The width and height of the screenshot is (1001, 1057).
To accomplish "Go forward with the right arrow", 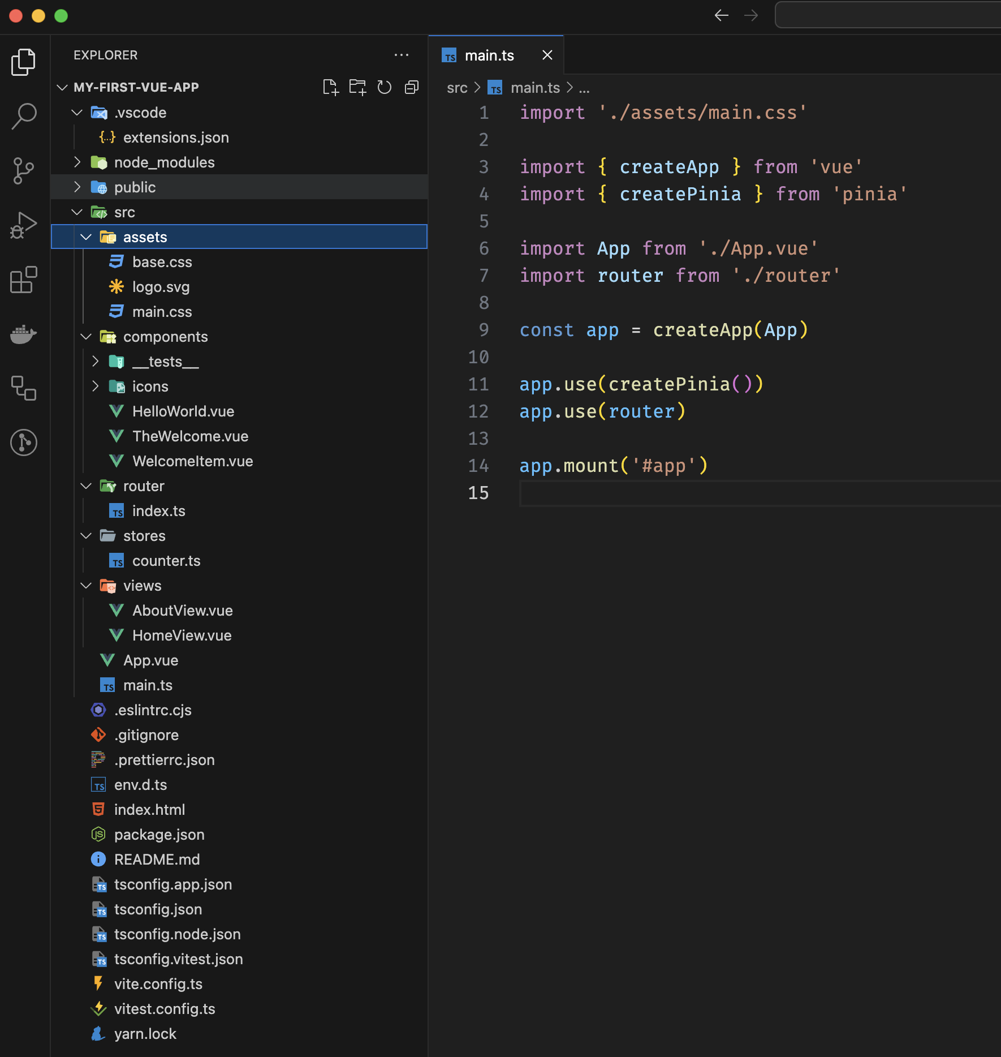I will (x=751, y=15).
